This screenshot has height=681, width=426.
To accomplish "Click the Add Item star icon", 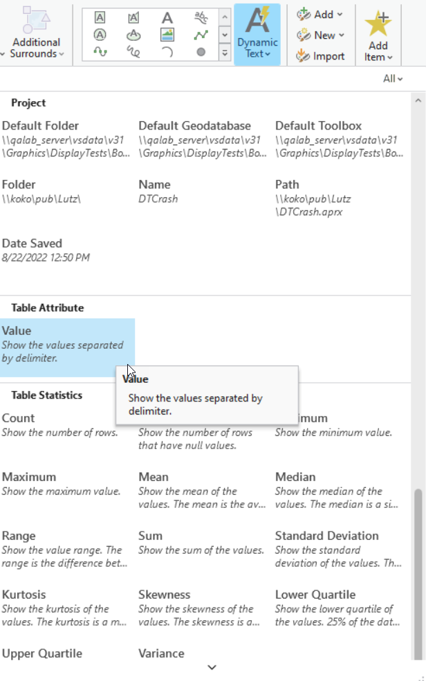I will tap(378, 24).
